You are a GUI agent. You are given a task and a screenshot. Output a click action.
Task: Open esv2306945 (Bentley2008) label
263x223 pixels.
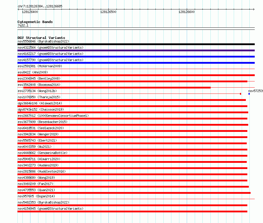(39, 78)
